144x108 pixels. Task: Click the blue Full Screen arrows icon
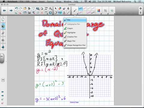point(50,13)
